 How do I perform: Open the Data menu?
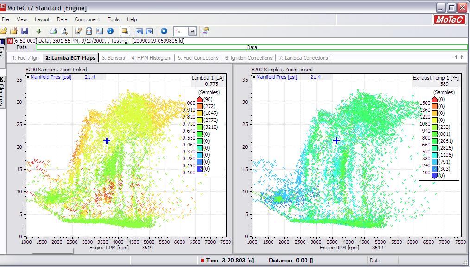point(62,19)
